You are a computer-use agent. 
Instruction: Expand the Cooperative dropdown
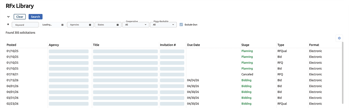[x=136, y=25]
